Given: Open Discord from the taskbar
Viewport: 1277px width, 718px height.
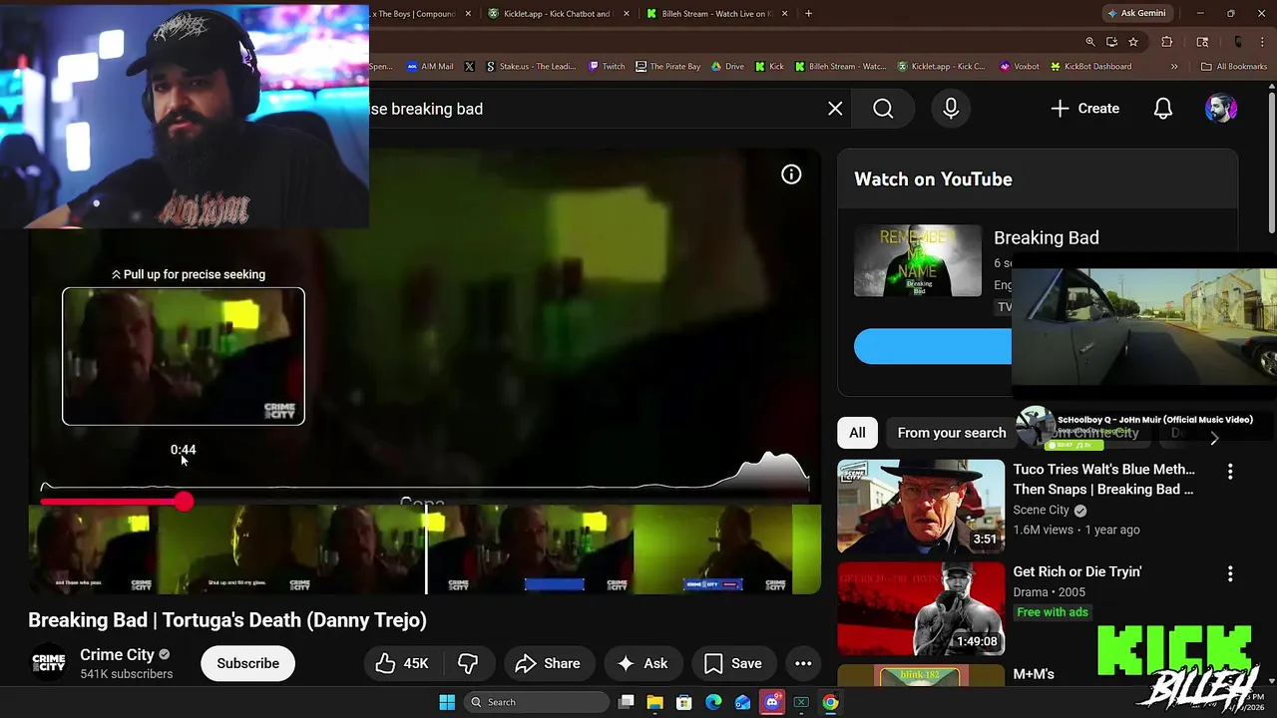Looking at the screenshot, I should pyautogui.click(x=772, y=702).
